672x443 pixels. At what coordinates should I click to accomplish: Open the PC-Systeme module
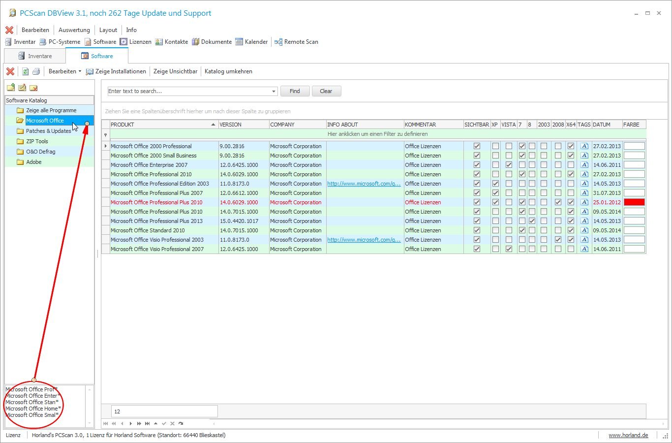coord(60,42)
